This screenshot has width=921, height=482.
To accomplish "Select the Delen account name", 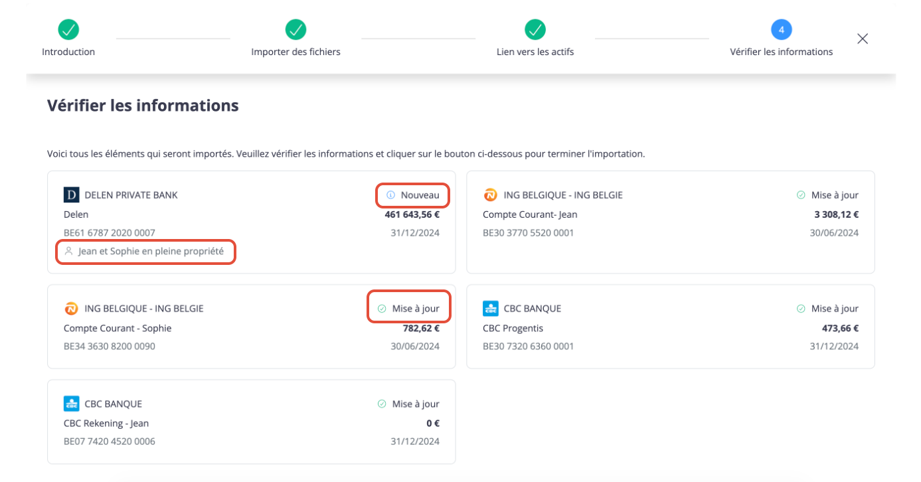I will pos(76,214).
